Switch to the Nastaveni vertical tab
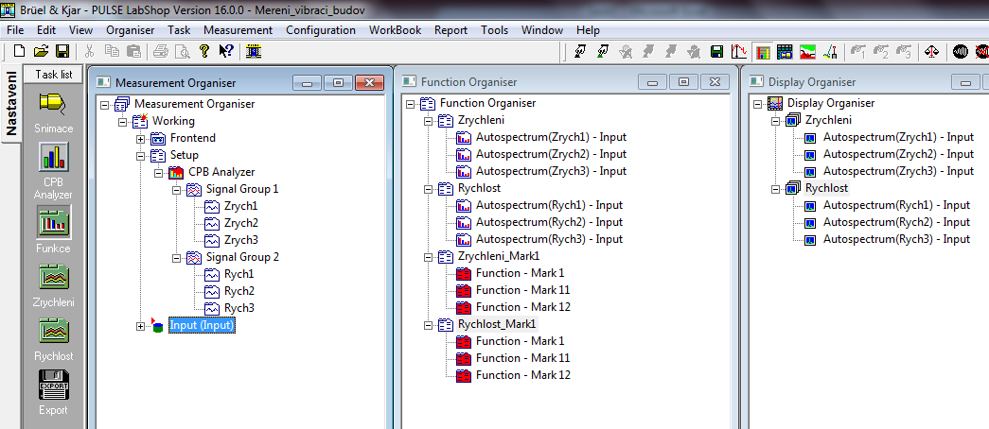 (x=10, y=104)
